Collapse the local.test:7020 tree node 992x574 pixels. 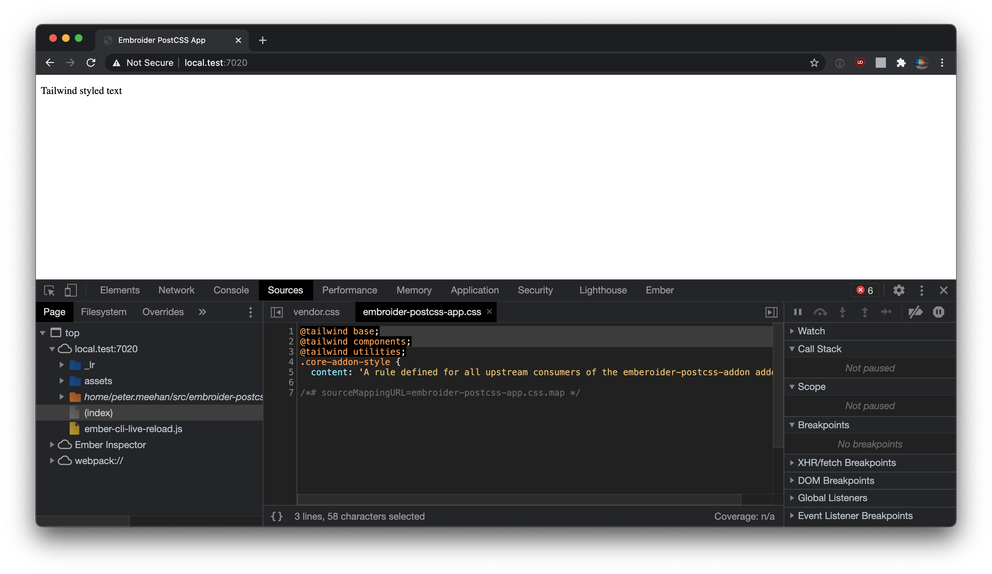coord(52,349)
